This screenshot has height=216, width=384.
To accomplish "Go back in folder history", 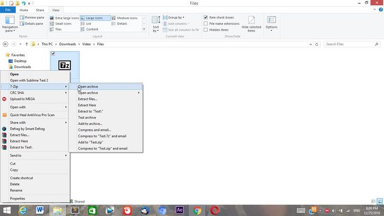I will click(5, 44).
